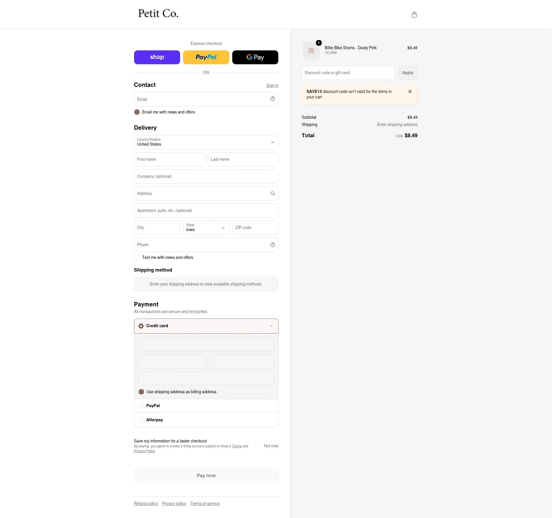This screenshot has width=556, height=518.
Task: Choose Google Pay express checkout
Action: pos(255,57)
